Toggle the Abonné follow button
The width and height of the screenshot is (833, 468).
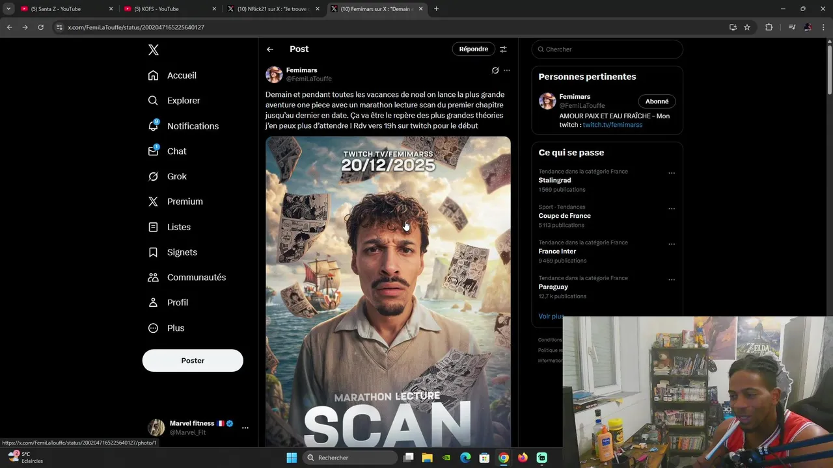(657, 101)
